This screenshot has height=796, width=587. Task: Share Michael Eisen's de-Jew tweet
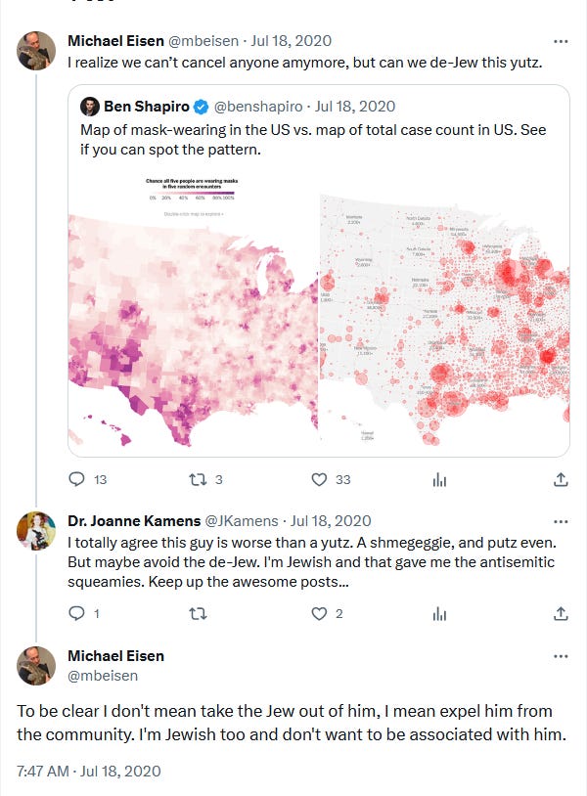[x=561, y=479]
